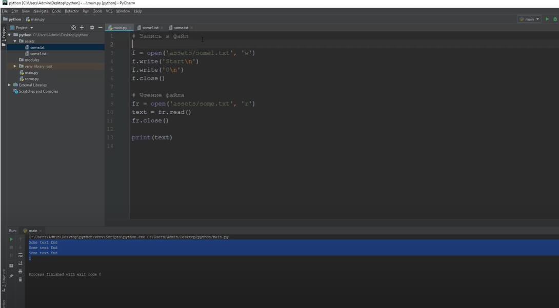The image size is (559, 308).
Task: Click line number 9 in editor gutter
Action: pyautogui.click(x=112, y=104)
